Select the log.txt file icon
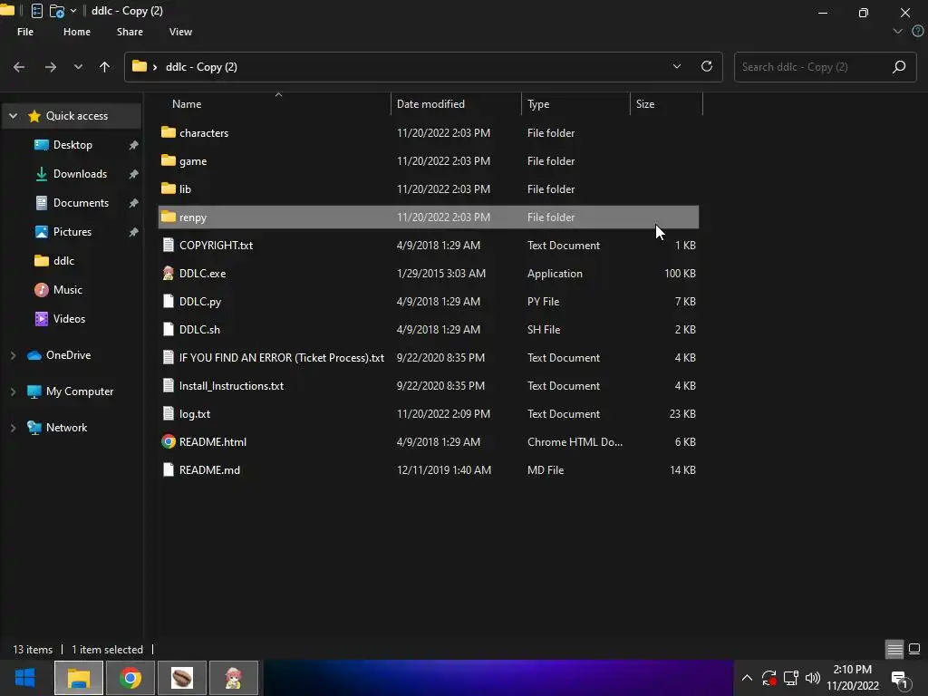Screen dimensions: 928x696 tap(168, 413)
